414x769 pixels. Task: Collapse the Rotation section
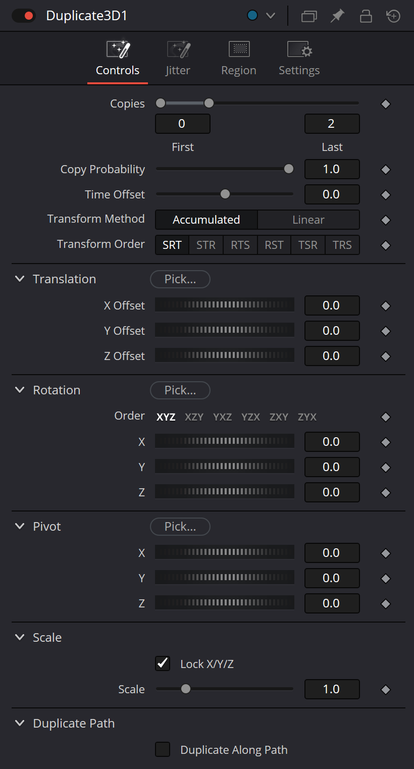[x=20, y=390]
